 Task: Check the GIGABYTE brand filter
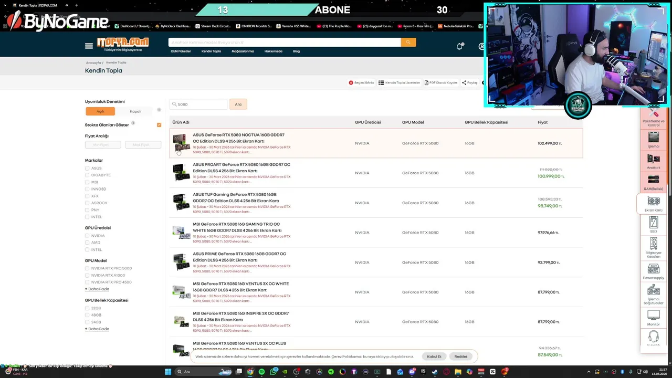(87, 175)
